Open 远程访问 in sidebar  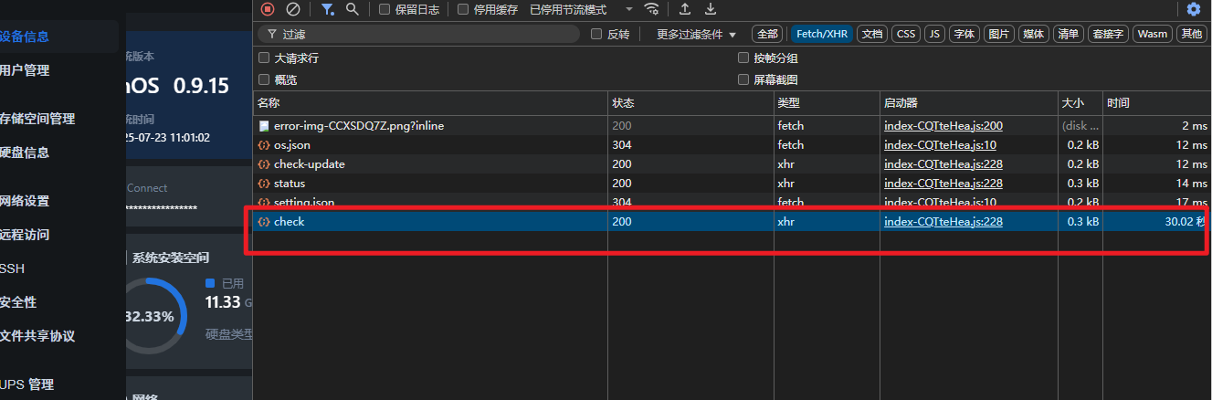click(x=24, y=235)
